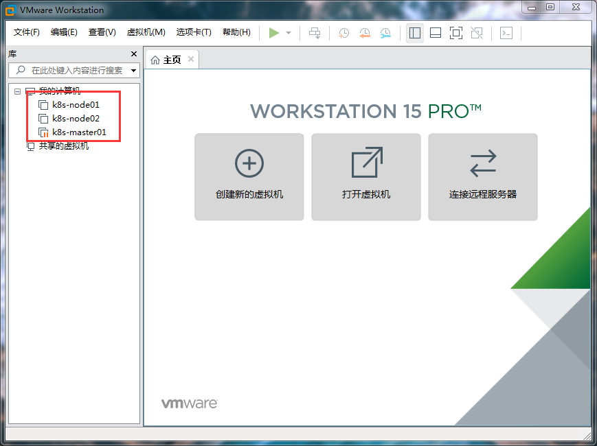Collapse the 我的计算机 tree node
This screenshot has height=446, width=597.
[x=17, y=91]
